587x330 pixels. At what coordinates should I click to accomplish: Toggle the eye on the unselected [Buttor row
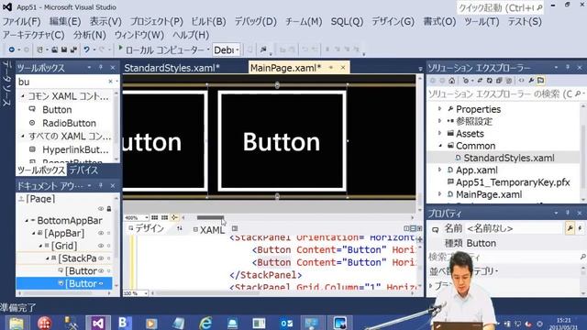[x=101, y=271]
